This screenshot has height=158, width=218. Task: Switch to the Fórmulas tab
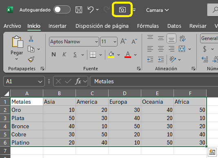coord(148,26)
